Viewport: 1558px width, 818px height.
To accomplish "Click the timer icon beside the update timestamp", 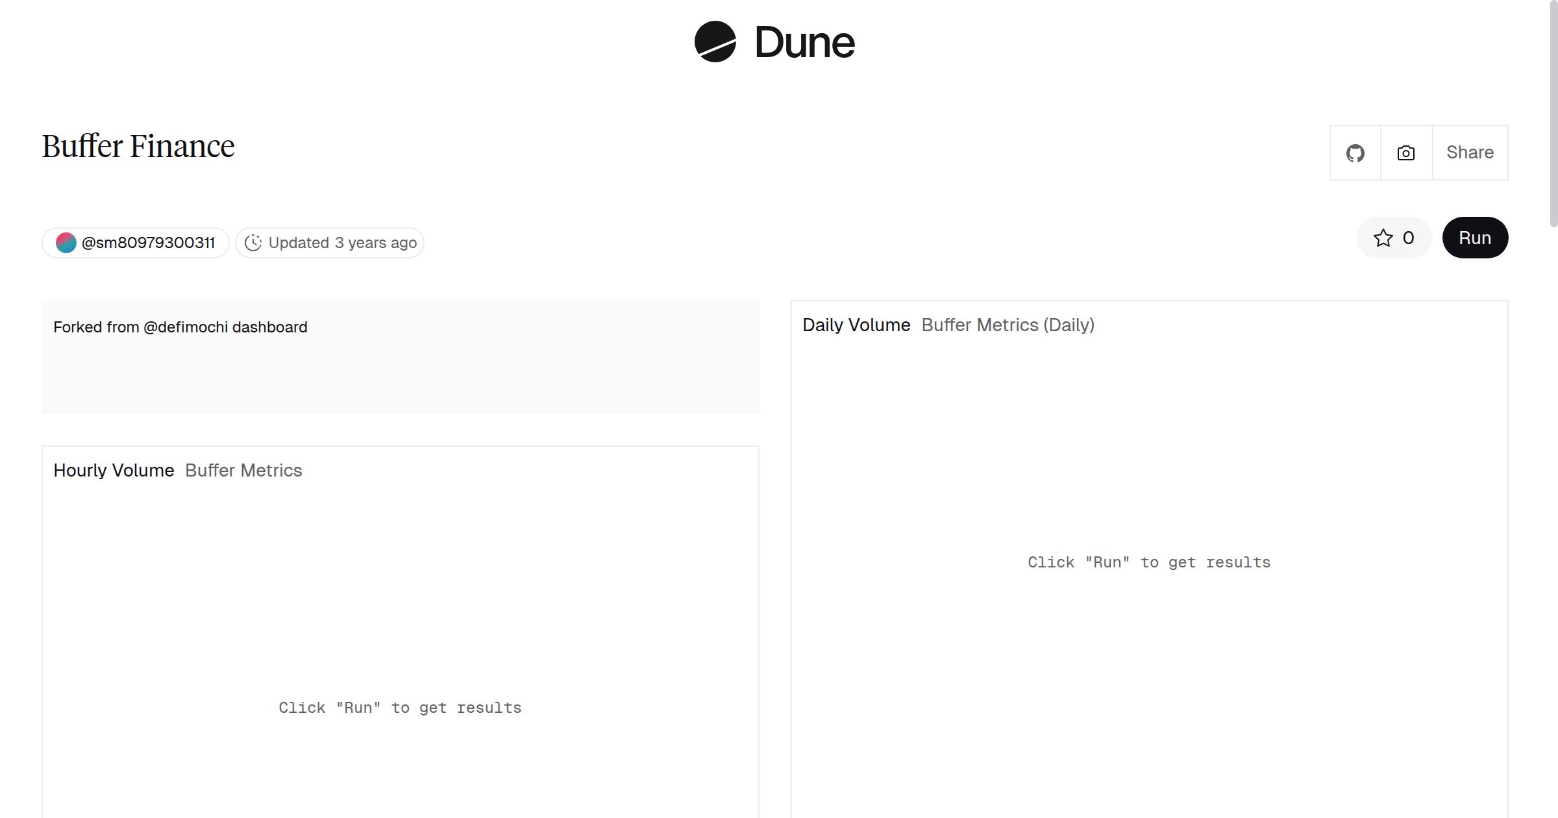I will pyautogui.click(x=254, y=242).
